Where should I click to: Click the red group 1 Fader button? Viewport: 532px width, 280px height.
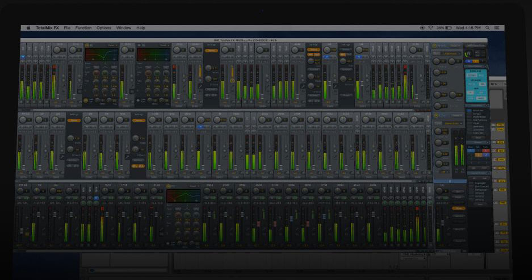pyautogui.click(x=486, y=151)
